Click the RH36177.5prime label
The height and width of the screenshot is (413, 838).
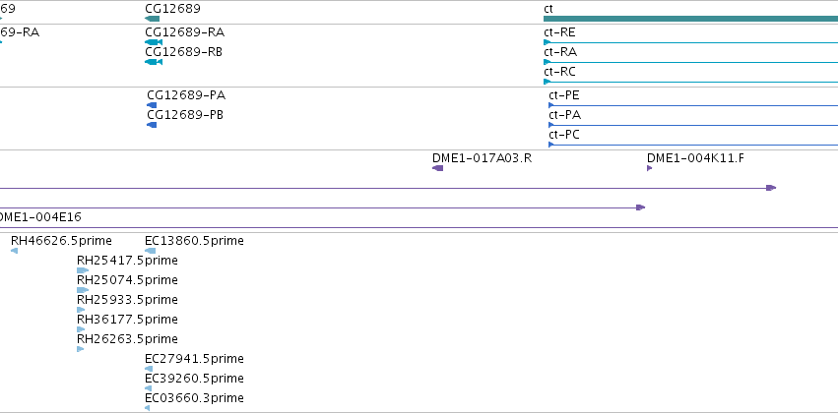point(127,320)
